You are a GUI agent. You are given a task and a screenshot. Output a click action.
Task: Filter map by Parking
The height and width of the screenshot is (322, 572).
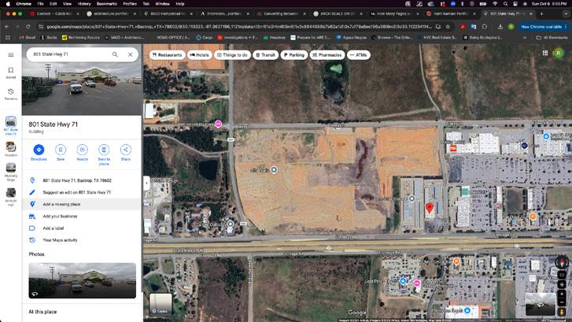click(x=294, y=55)
